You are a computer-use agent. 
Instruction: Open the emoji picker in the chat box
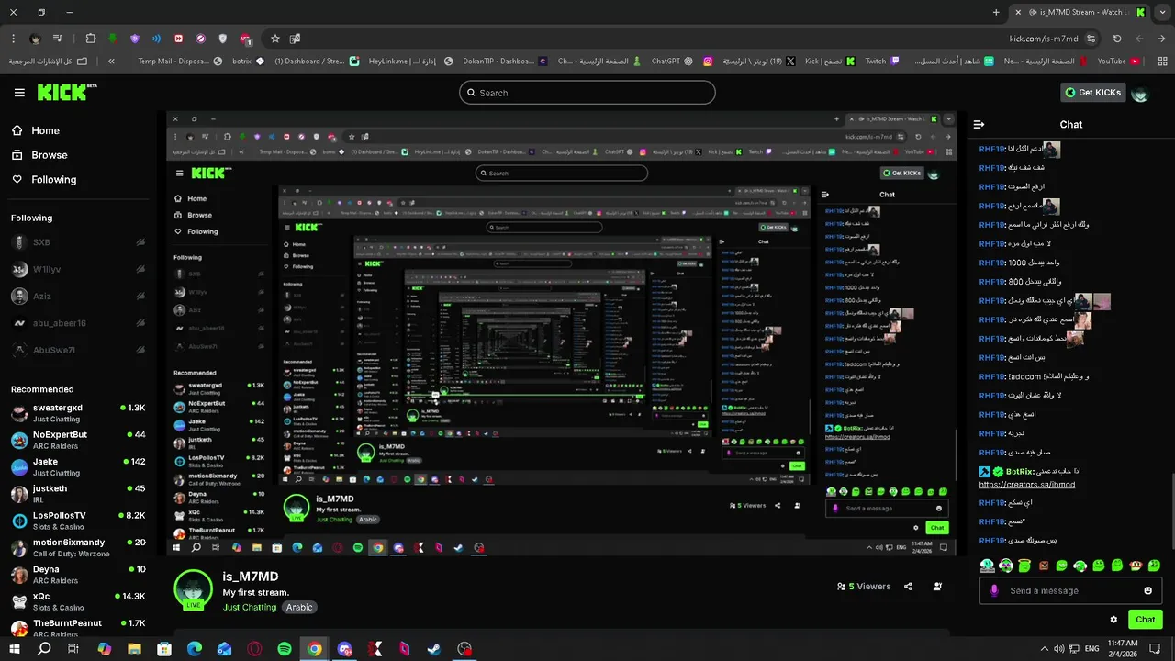(x=1147, y=590)
